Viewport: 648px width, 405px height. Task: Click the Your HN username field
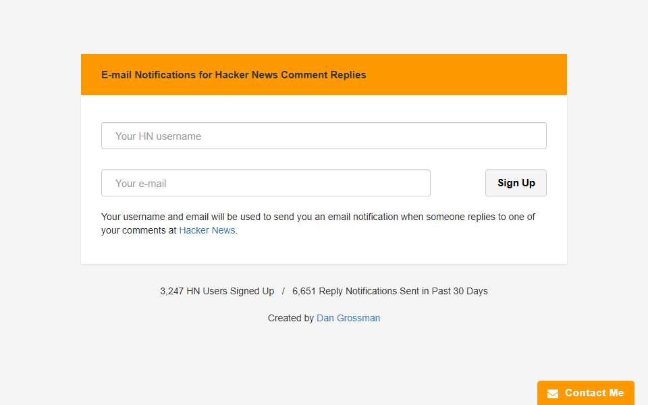coord(323,136)
